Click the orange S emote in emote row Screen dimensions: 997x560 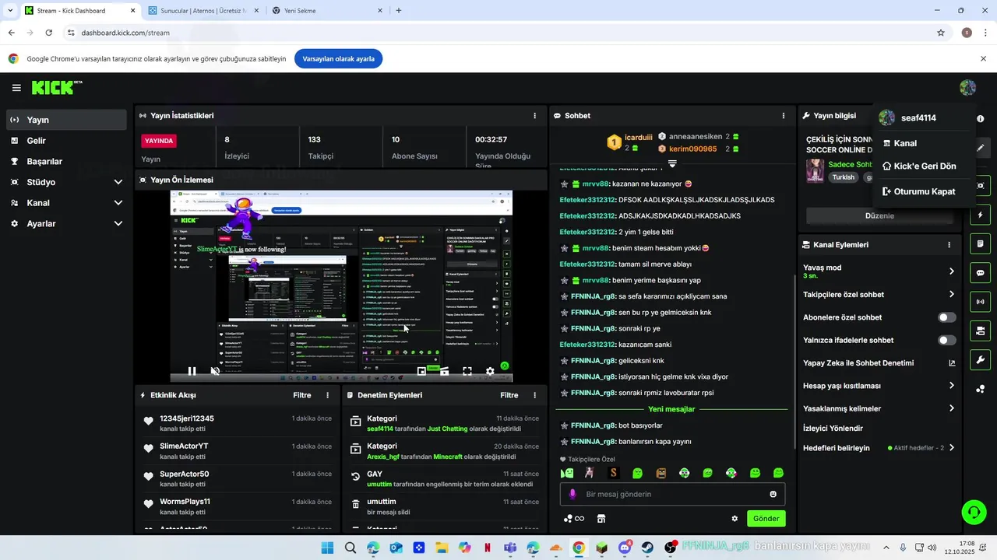(614, 473)
